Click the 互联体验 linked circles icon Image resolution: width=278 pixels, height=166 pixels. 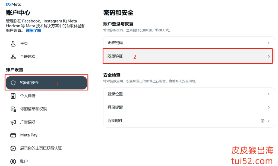(13, 57)
